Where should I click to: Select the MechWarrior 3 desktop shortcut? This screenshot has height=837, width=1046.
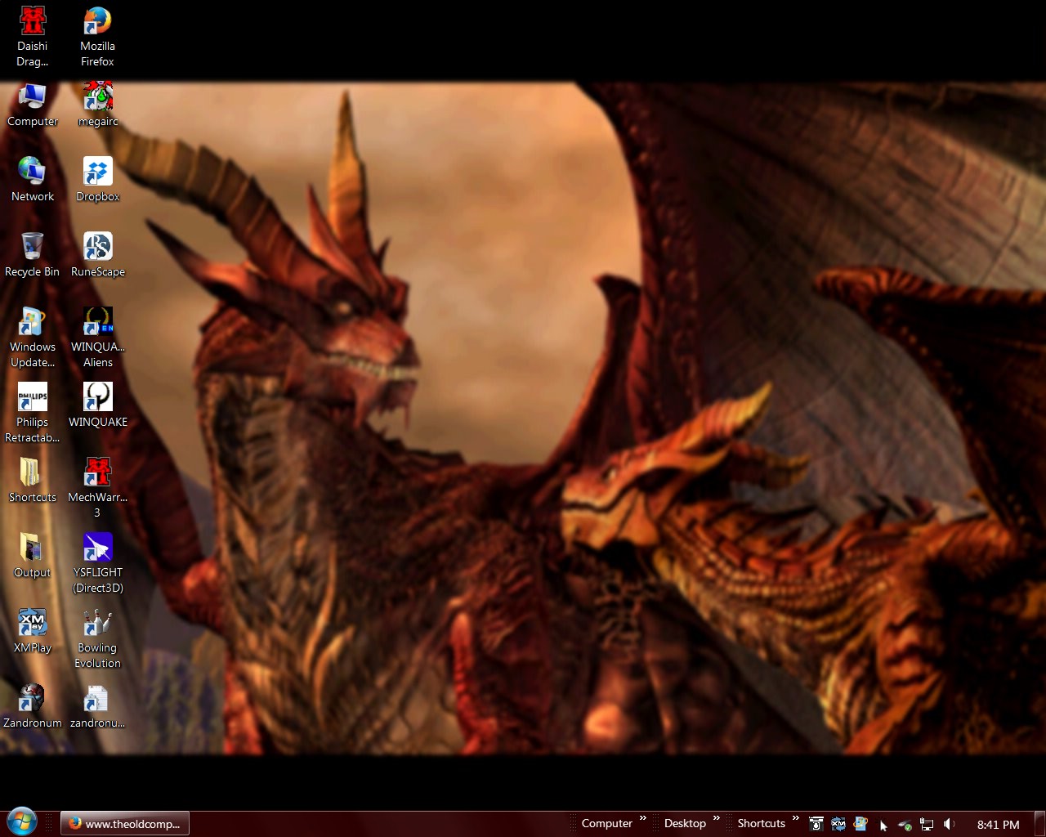click(x=98, y=488)
